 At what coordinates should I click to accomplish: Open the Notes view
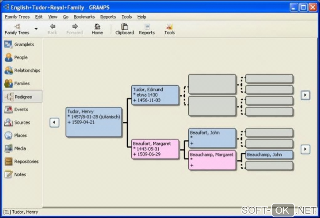pos(15,175)
